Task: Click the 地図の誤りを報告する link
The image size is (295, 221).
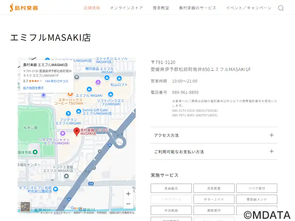Action: pyautogui.click(x=122, y=213)
